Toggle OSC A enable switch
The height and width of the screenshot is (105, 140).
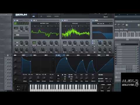(32, 20)
